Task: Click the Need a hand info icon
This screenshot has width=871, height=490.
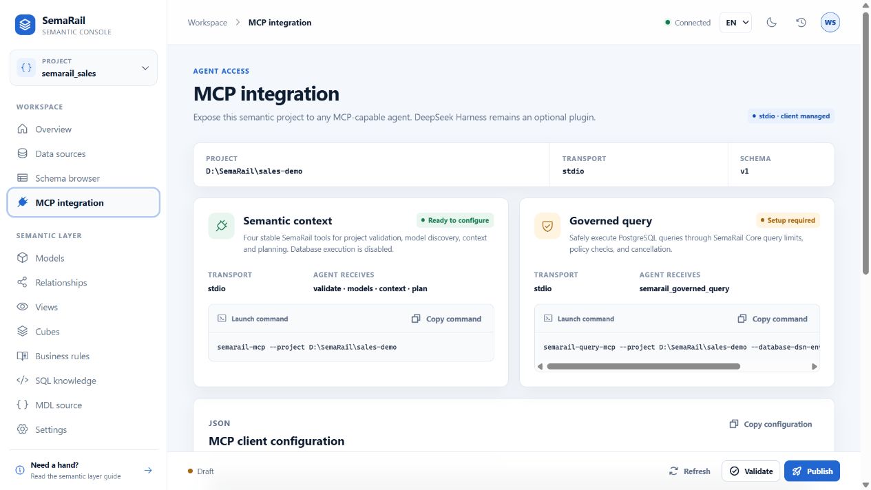Action: click(20, 471)
